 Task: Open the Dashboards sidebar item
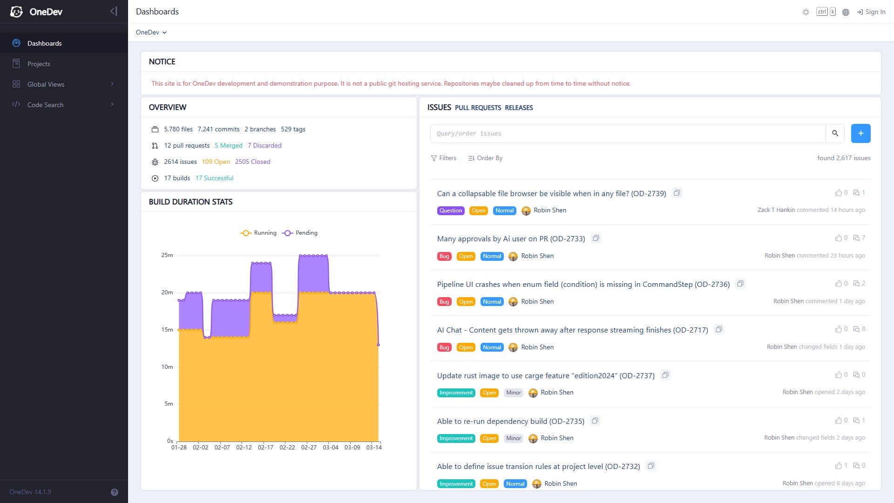pos(64,43)
